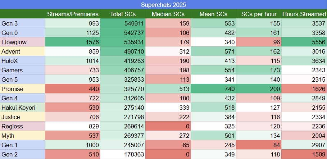The width and height of the screenshot is (327, 159).
Task: Select HoloX hours streamed cell 3634
Action: click(304, 61)
